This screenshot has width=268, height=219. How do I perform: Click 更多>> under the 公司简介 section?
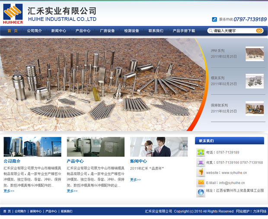pyautogui.click(x=9, y=191)
